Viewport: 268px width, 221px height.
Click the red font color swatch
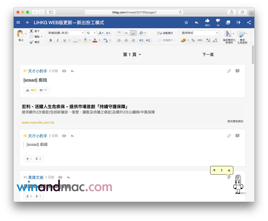95,40
